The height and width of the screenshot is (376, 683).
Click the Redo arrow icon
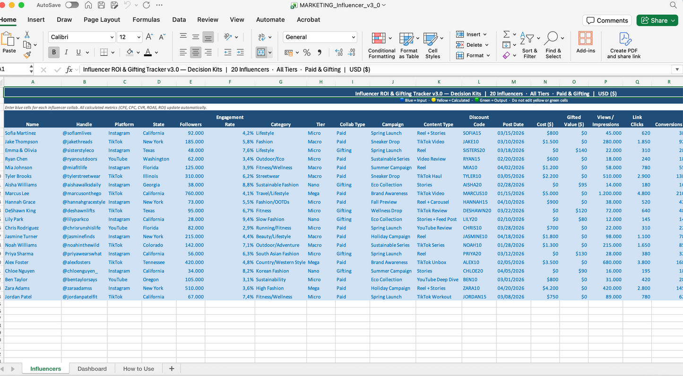[146, 5]
